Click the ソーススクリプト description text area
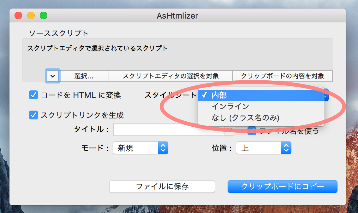 coord(177,55)
